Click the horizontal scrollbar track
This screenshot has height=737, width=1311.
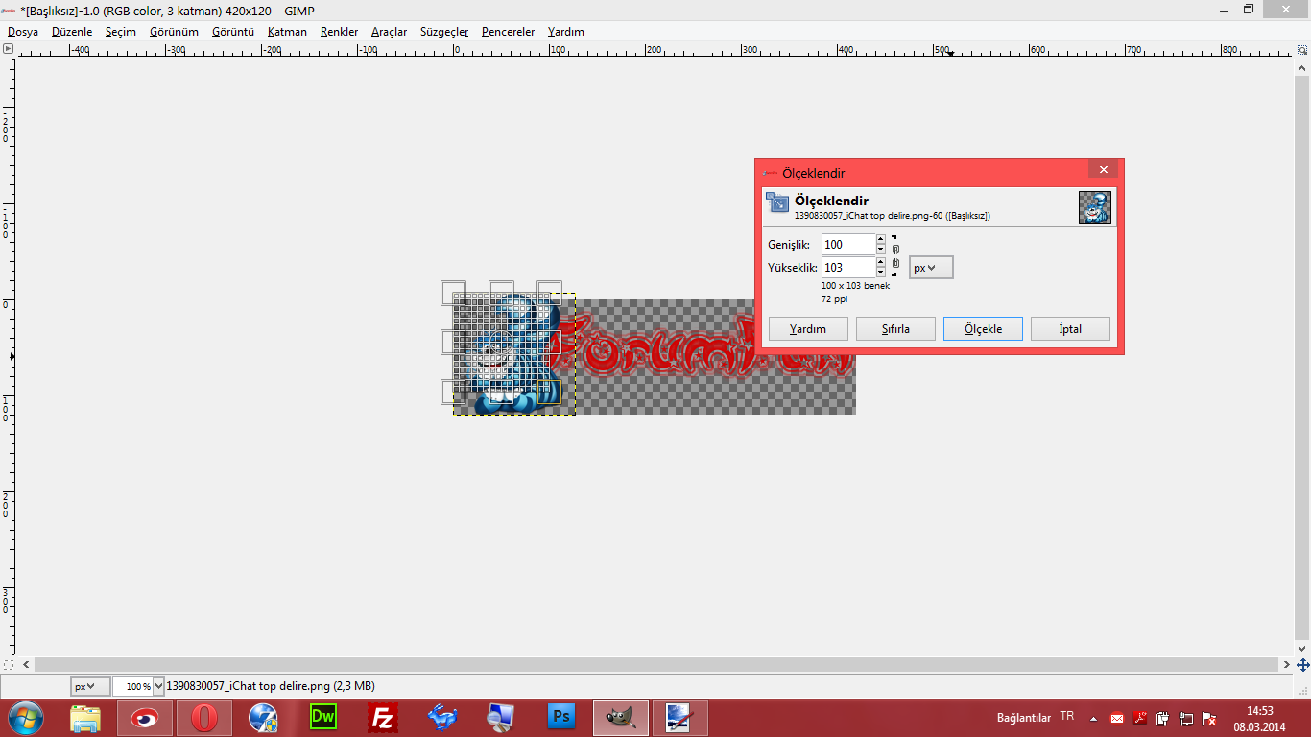coord(656,664)
